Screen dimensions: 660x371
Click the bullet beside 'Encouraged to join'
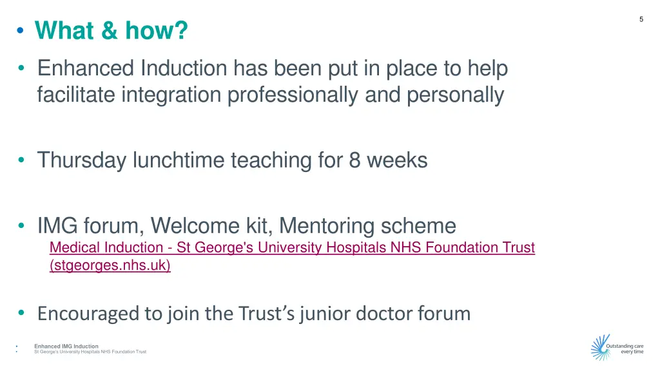[x=21, y=312]
